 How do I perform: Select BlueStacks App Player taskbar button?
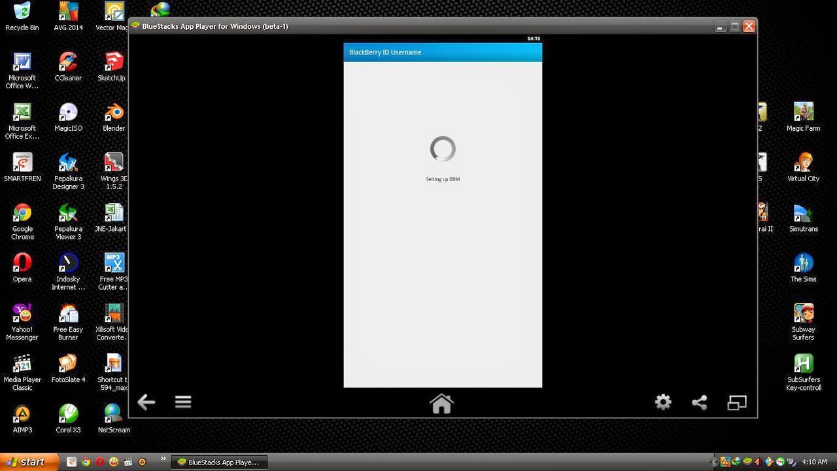[x=219, y=462]
